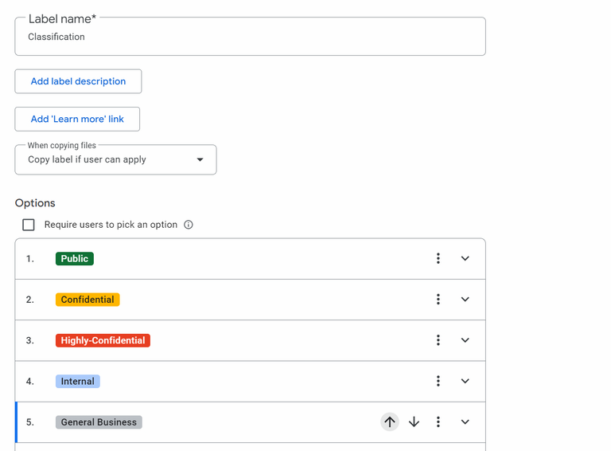This screenshot has height=451, width=611.
Task: Expand the General Business option row
Action: 465,422
